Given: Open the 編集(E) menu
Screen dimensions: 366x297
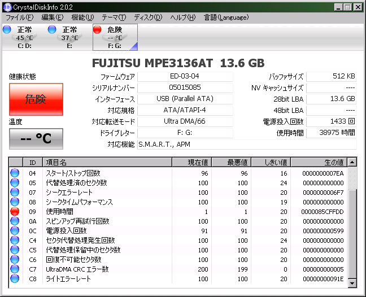Looking at the screenshot, I should pos(53,18).
